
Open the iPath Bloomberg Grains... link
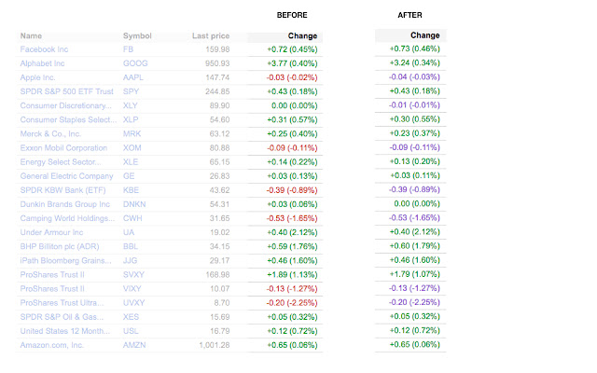coord(66,261)
